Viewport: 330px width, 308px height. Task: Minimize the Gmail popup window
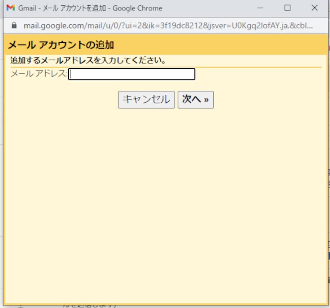click(x=260, y=8)
